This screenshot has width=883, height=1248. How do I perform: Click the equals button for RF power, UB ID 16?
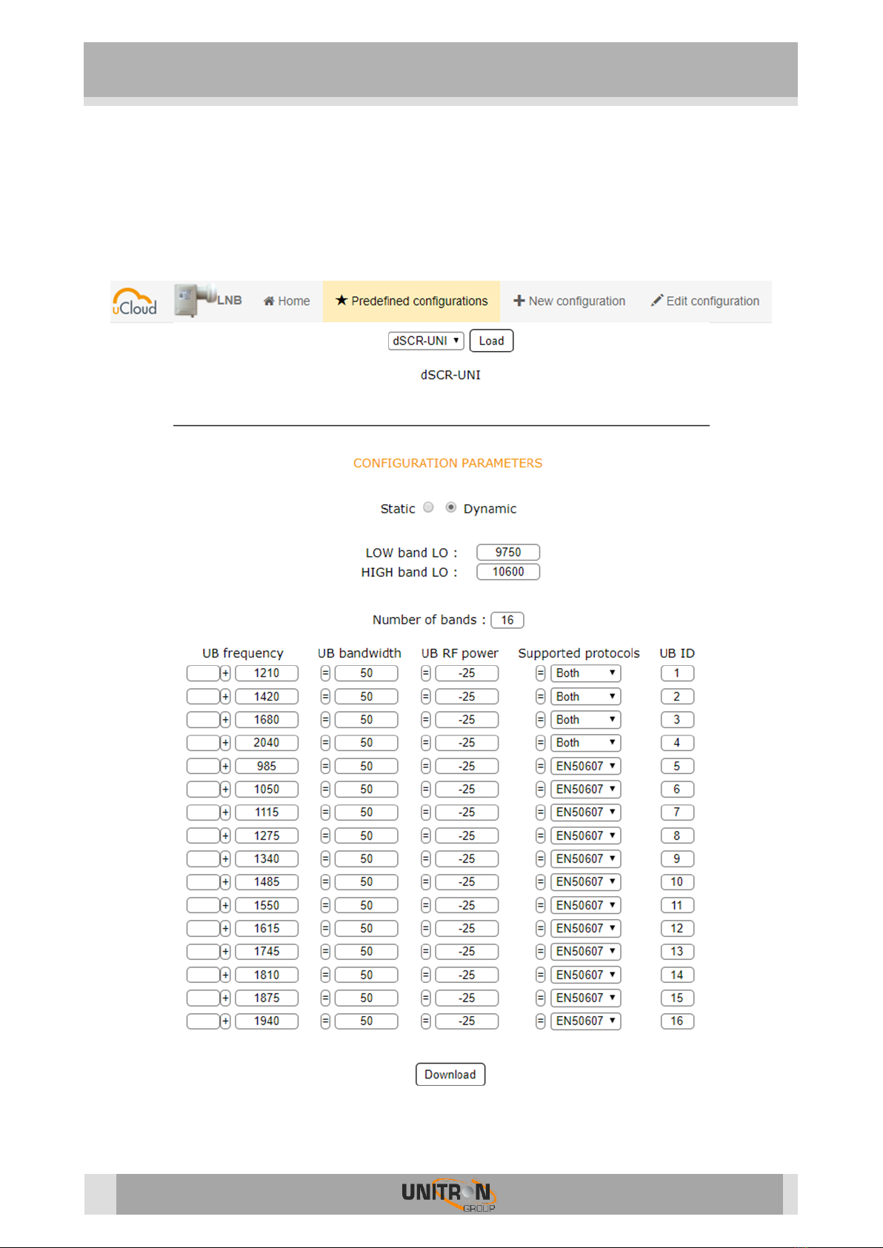click(x=426, y=1021)
